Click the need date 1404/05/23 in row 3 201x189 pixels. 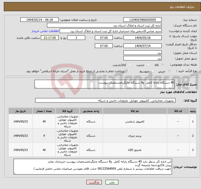pos(20,150)
